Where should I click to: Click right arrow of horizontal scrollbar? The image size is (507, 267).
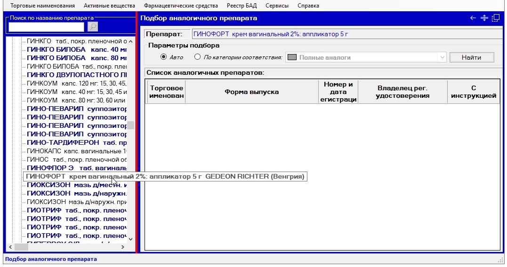[x=123, y=247]
